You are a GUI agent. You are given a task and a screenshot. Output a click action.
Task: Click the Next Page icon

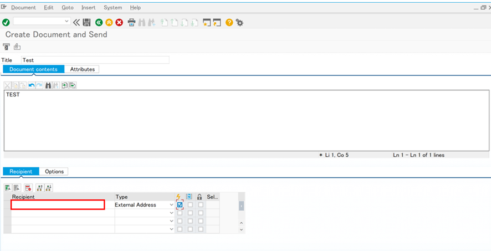click(x=185, y=22)
